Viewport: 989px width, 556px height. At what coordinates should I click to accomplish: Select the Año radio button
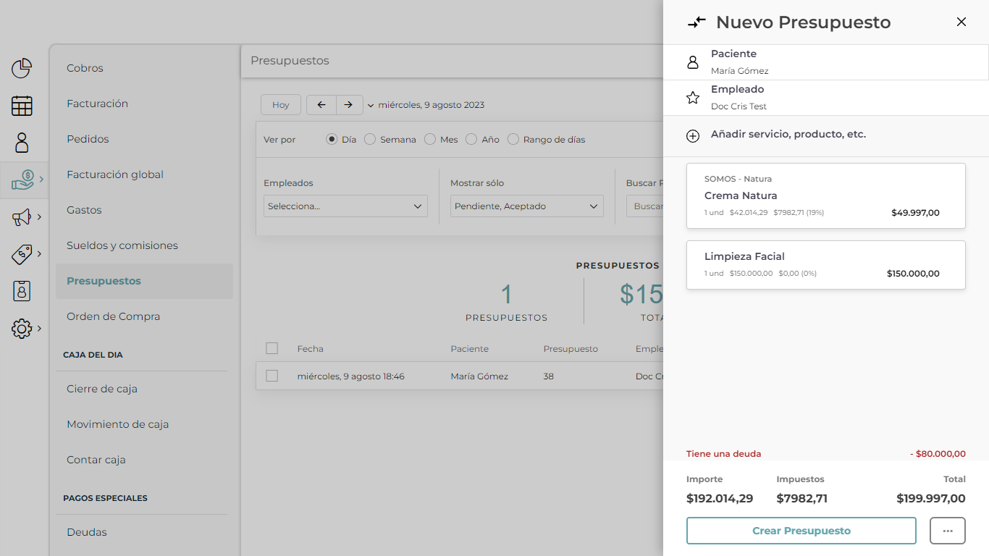coord(471,139)
